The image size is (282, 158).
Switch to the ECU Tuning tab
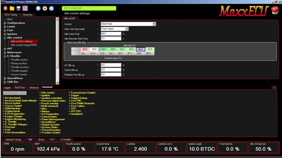(11, 15)
